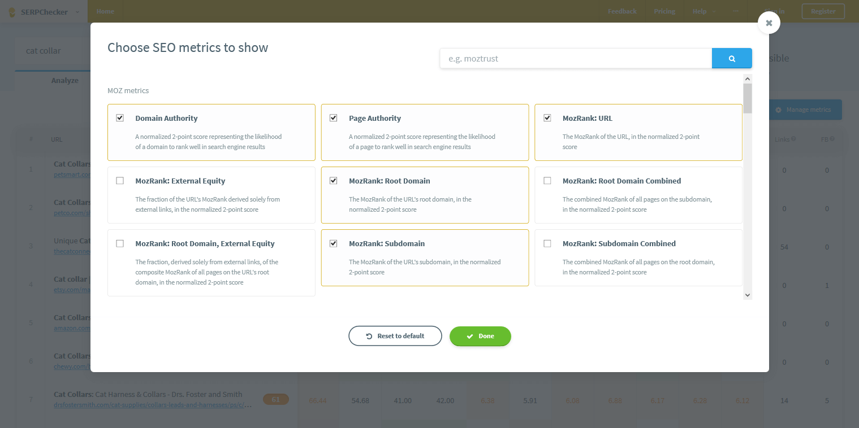The width and height of the screenshot is (859, 428).
Task: Click the Links column header in background
Action: (784, 139)
